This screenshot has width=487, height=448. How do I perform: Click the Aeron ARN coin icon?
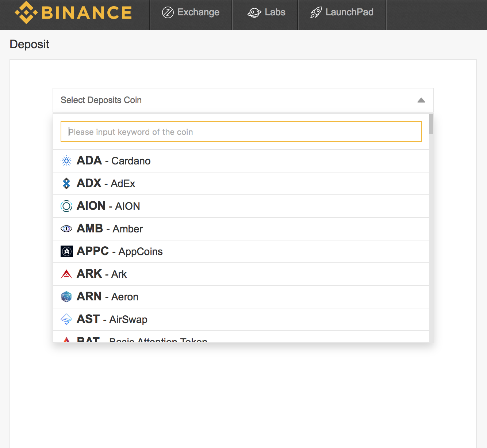coord(66,297)
